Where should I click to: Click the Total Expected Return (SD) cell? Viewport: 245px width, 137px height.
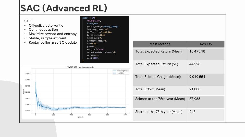coord(160,67)
